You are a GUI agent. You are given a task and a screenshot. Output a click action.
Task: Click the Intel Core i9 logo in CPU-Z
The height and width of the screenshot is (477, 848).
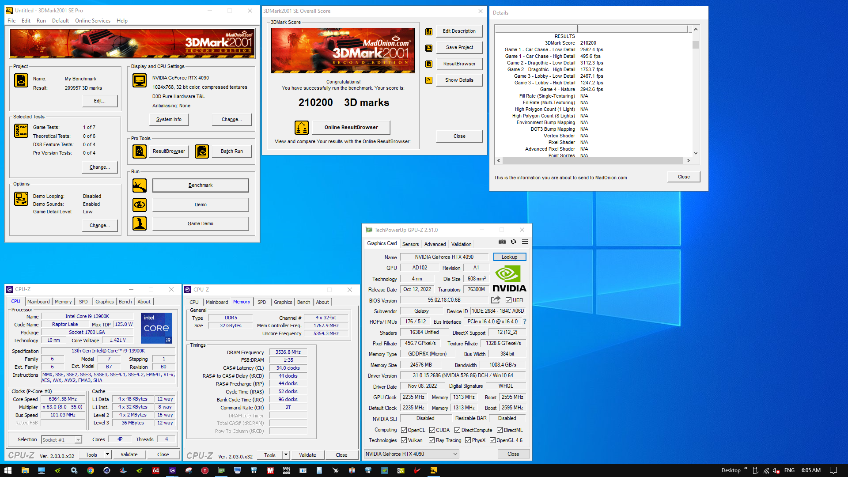tap(156, 328)
